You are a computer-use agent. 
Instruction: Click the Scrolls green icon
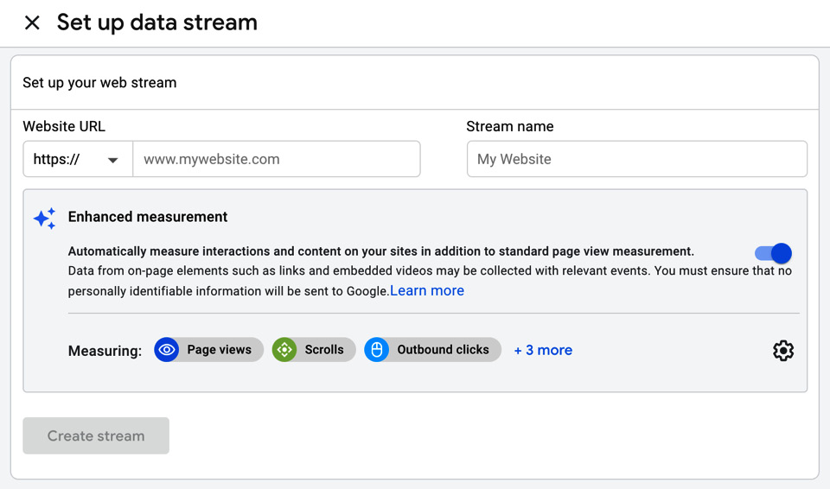(x=284, y=350)
